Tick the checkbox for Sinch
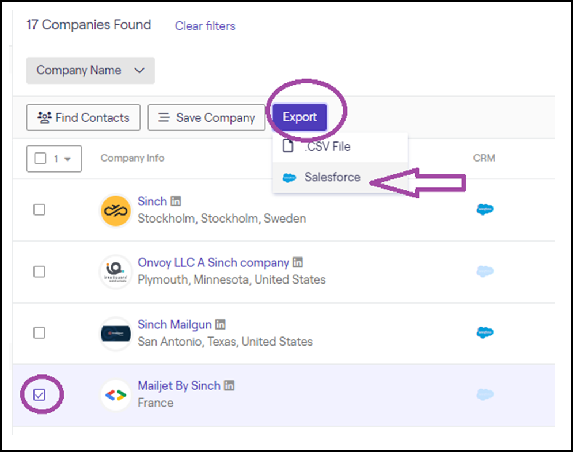The image size is (573, 452). click(x=40, y=210)
